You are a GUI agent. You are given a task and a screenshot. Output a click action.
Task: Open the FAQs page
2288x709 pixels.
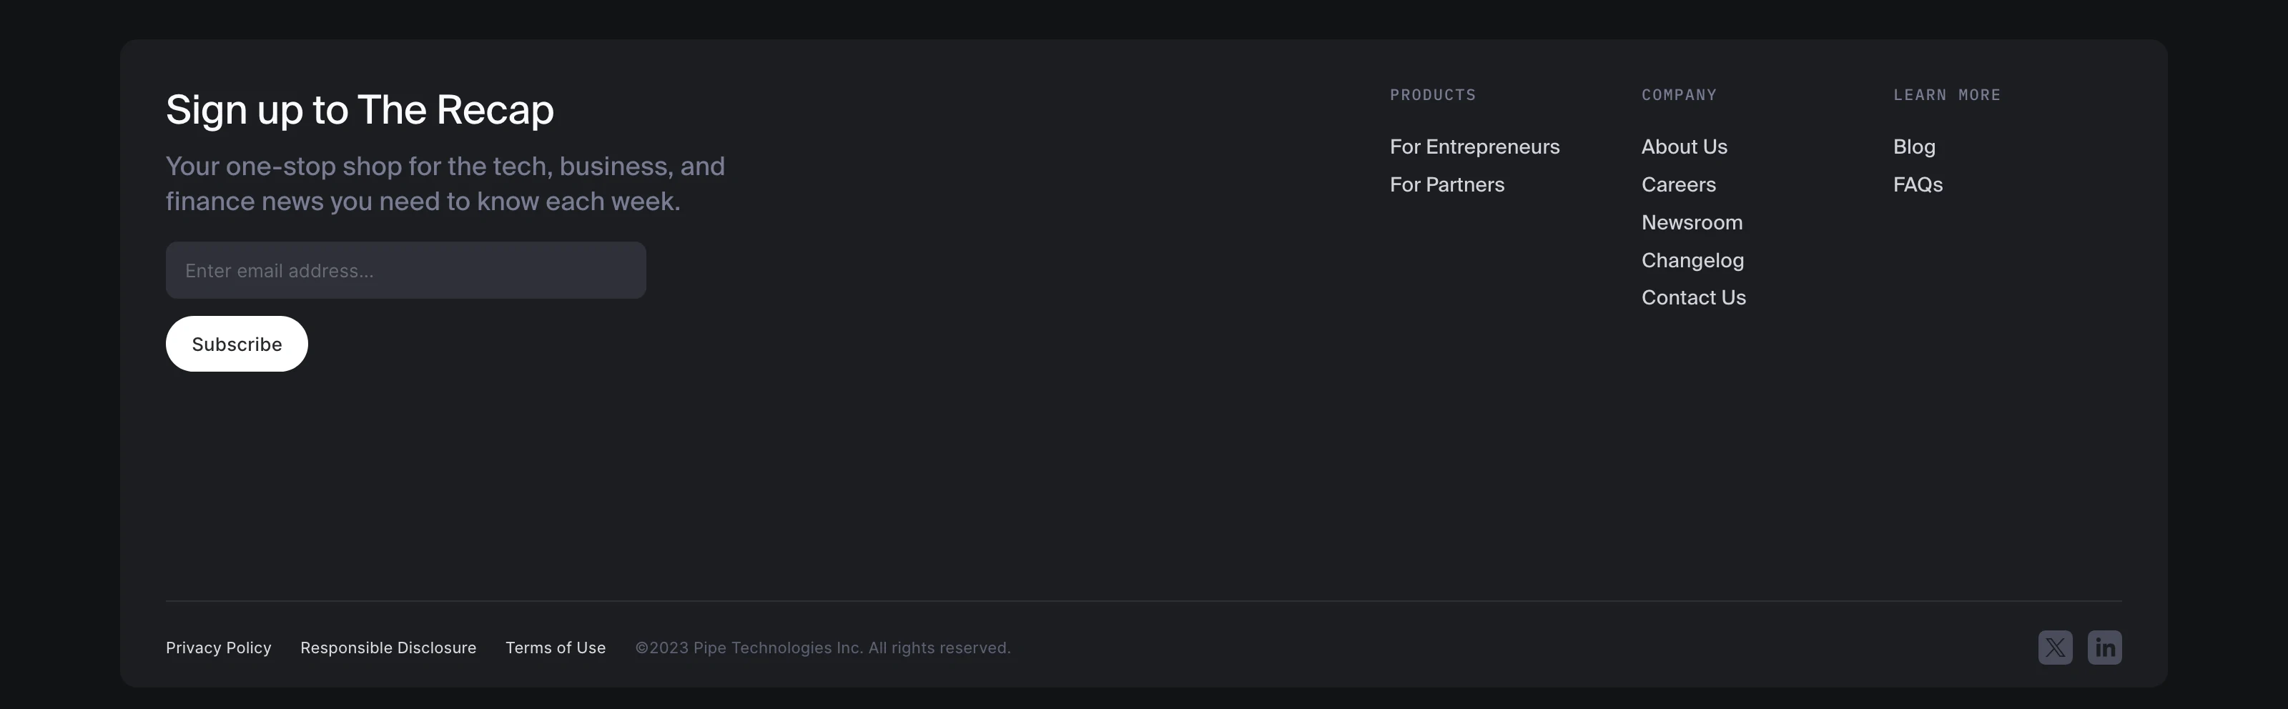(x=1917, y=184)
